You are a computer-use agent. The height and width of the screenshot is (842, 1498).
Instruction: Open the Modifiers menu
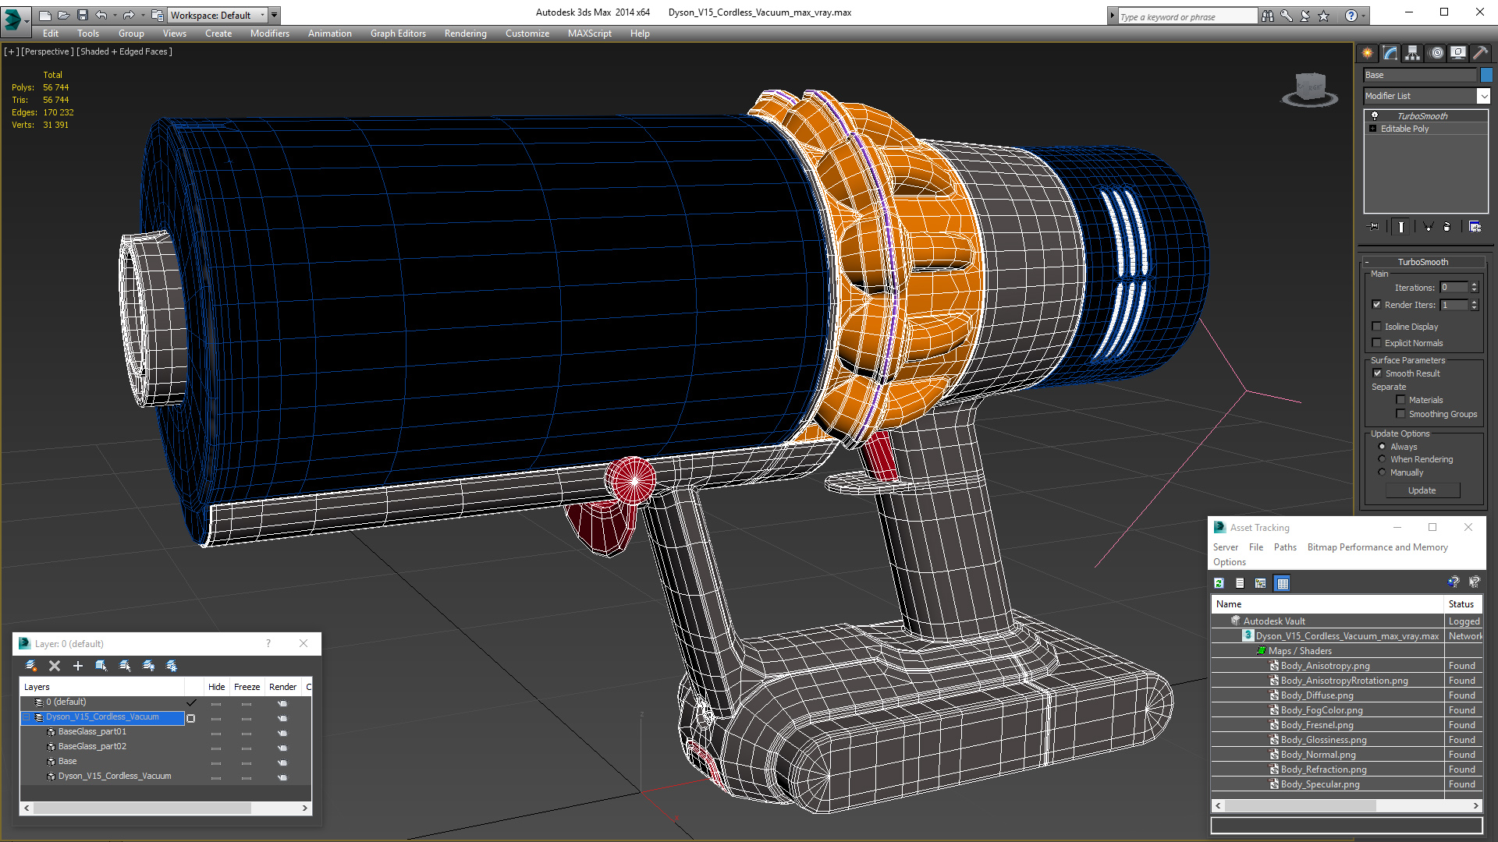(270, 34)
